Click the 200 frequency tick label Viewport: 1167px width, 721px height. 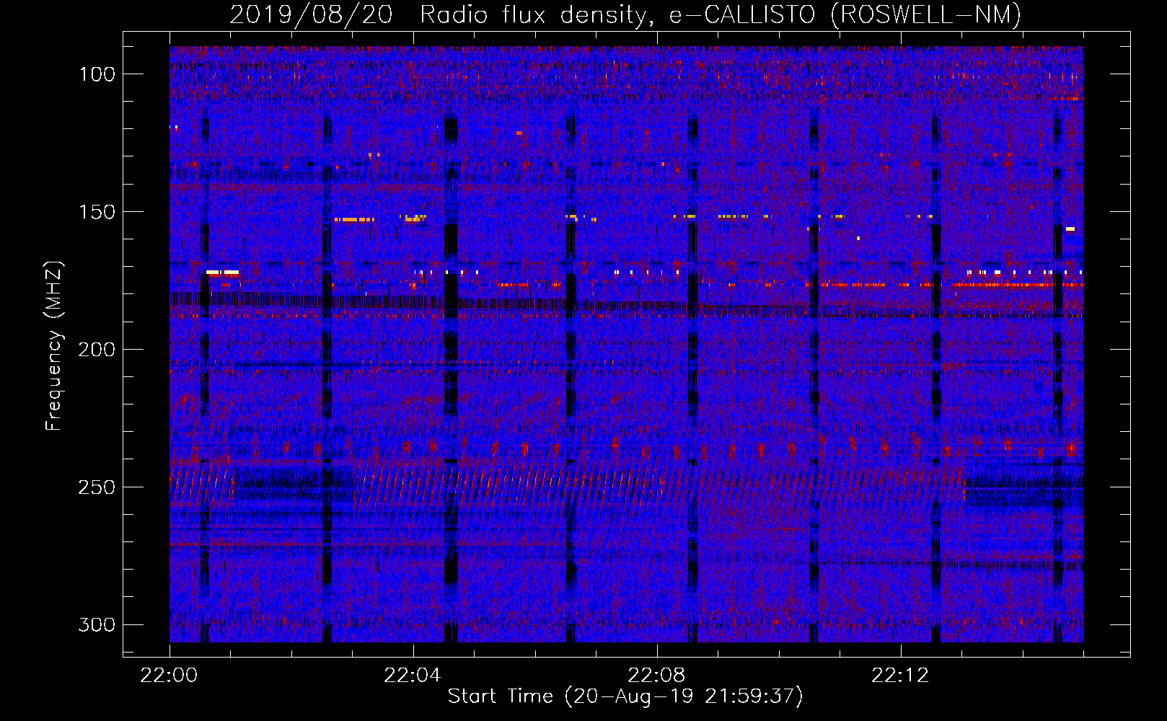tap(97, 350)
